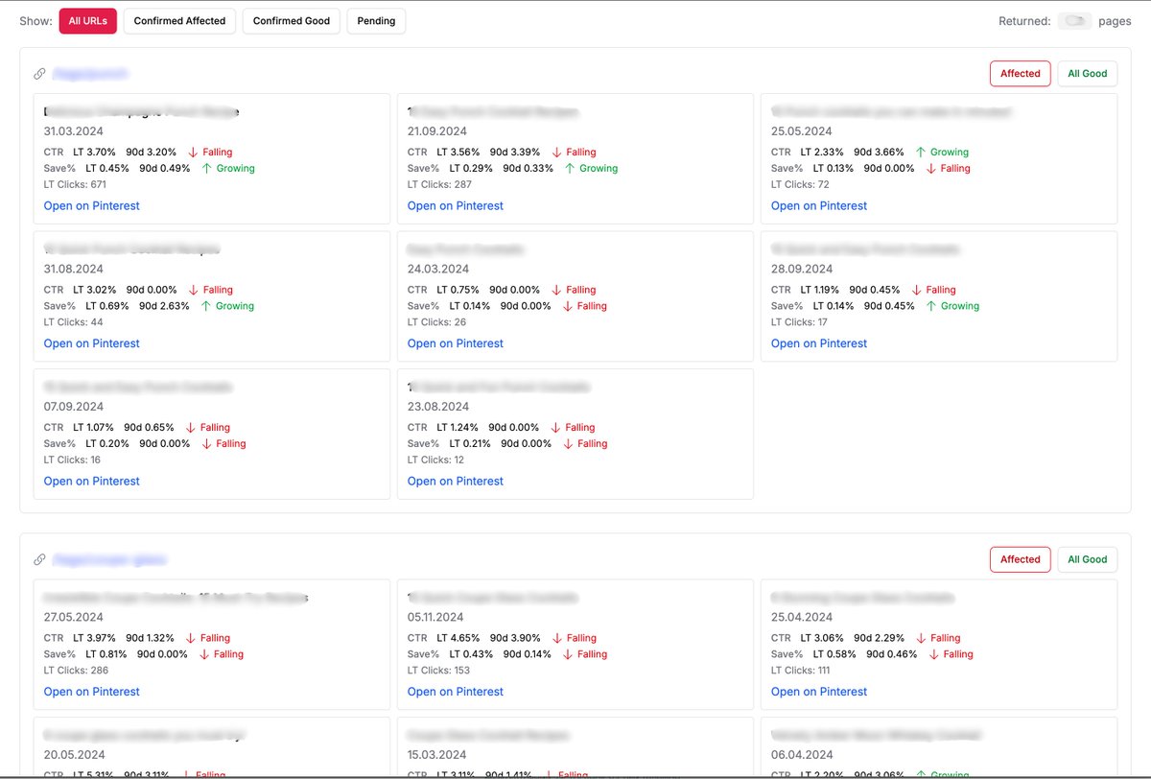1151x779 pixels.
Task: Click the "LT Clicks: 17" text
Action: [x=799, y=322]
